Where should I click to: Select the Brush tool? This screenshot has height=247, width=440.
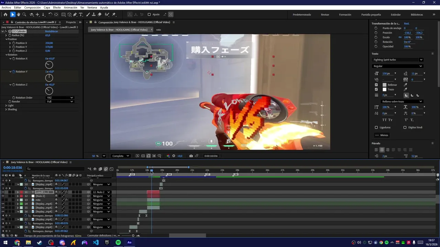pos(88,14)
